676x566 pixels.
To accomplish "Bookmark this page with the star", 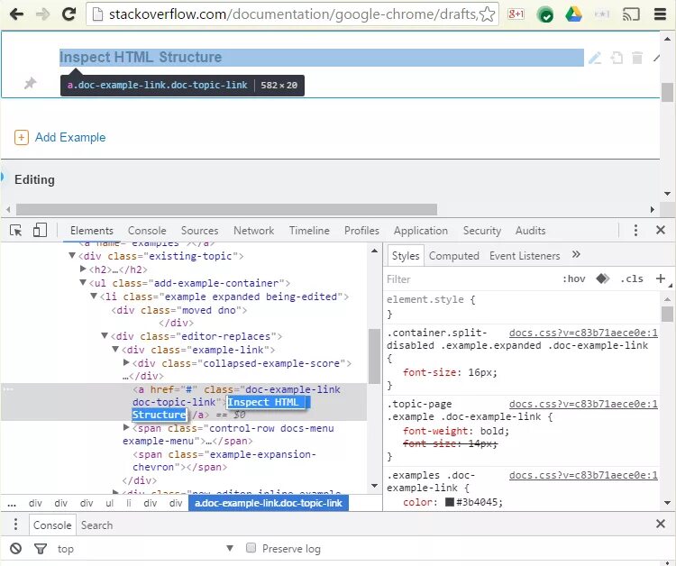I will [x=487, y=14].
